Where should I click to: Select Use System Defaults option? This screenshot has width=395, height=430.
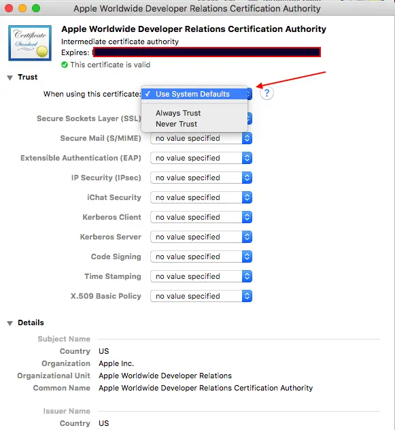coord(194,94)
